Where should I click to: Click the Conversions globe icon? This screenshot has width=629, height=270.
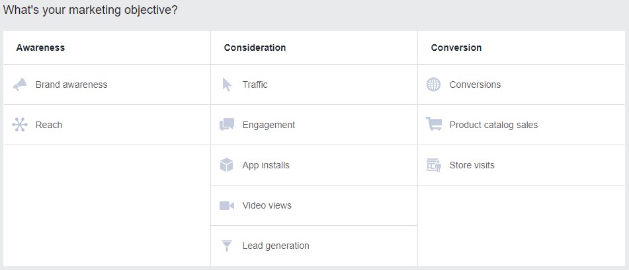coord(433,84)
